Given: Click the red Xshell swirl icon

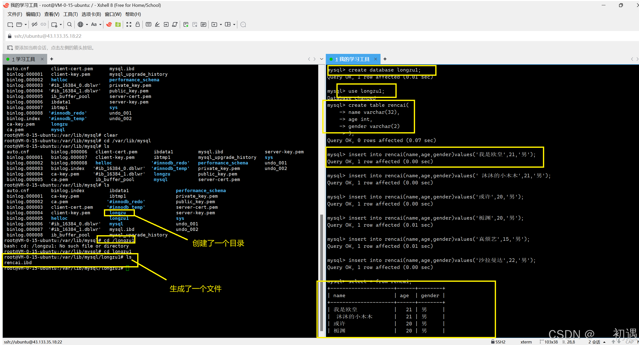Looking at the screenshot, I should [x=109, y=24].
